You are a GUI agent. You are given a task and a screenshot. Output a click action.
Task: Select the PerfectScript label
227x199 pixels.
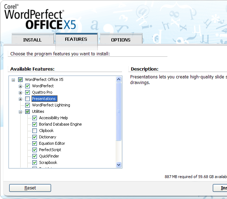[50, 150]
